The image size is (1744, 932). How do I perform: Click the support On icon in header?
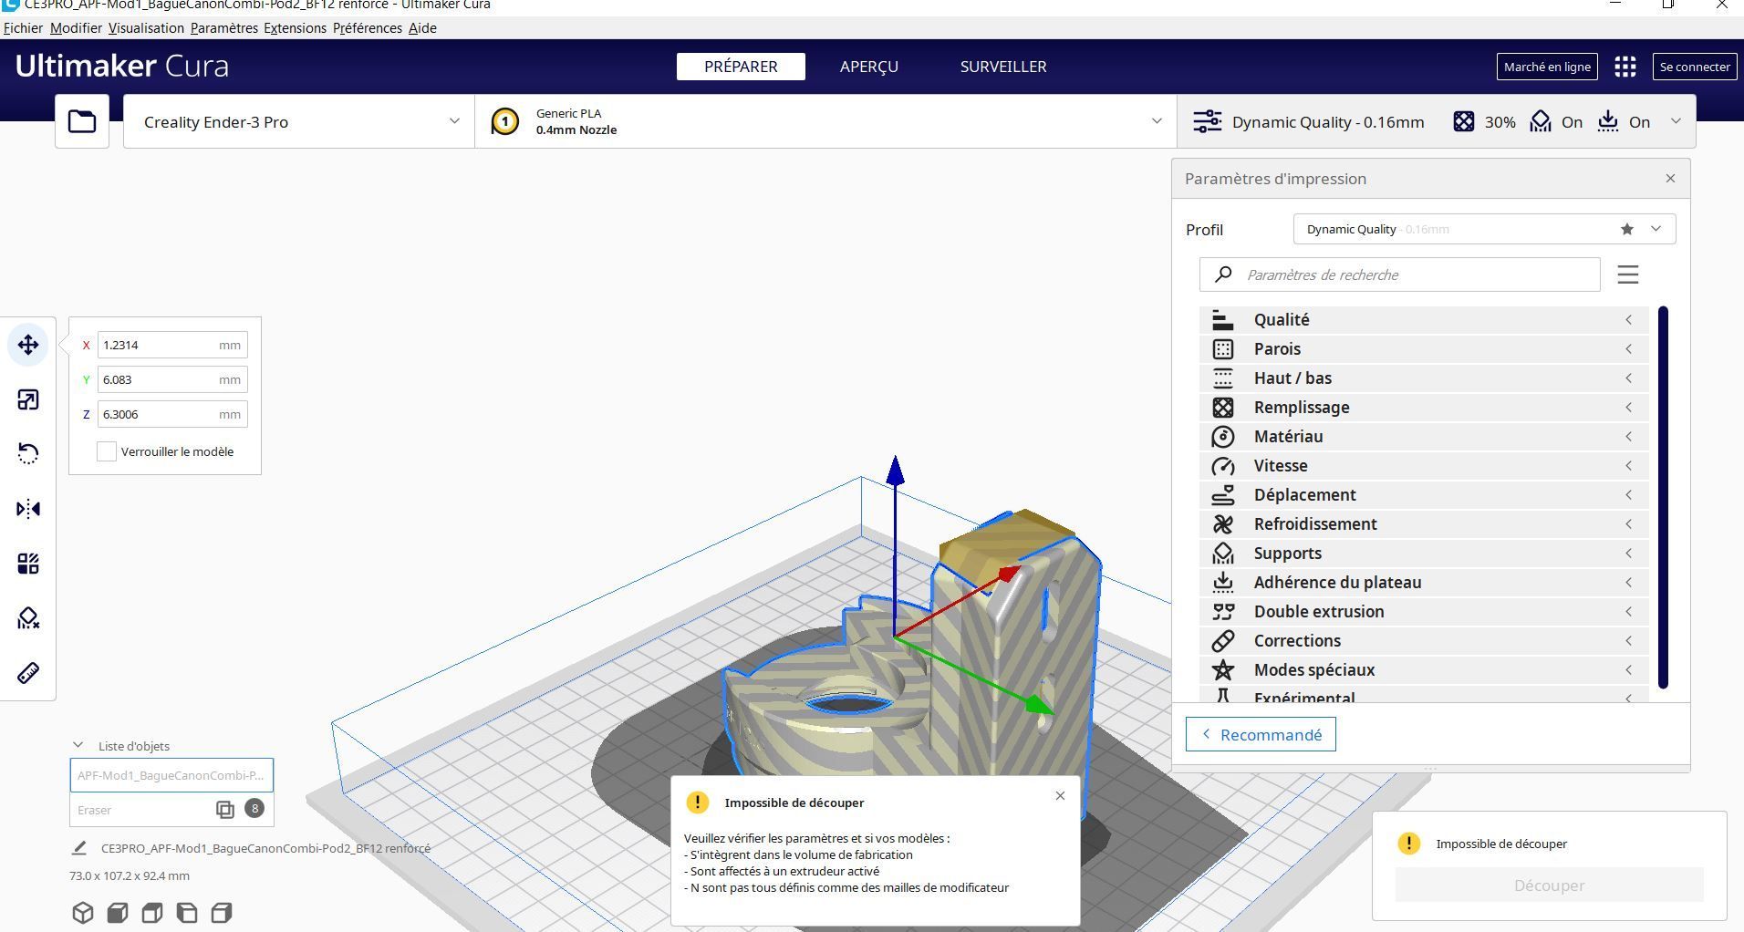1541,121
